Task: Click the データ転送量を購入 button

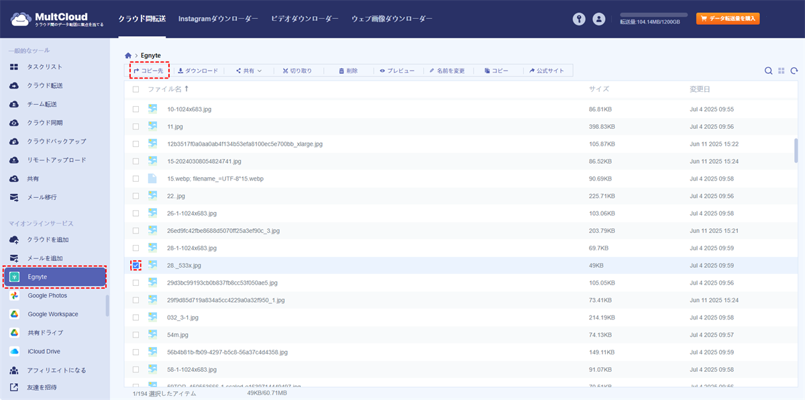Action: pyautogui.click(x=728, y=19)
